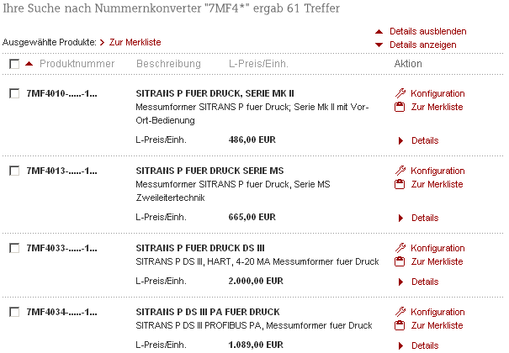Select all products with the header checkbox
The height and width of the screenshot is (353, 509).
coord(14,64)
